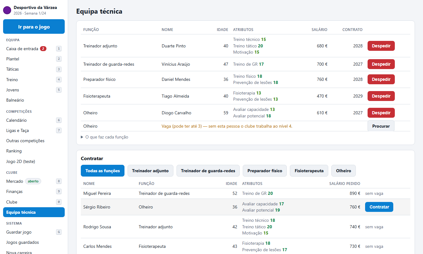This screenshot has height=254, width=423.
Task: Open Plantel page in sidebar
Action: point(34,59)
